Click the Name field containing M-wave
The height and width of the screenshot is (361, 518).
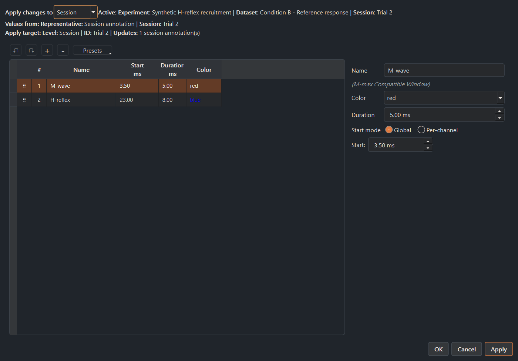444,70
